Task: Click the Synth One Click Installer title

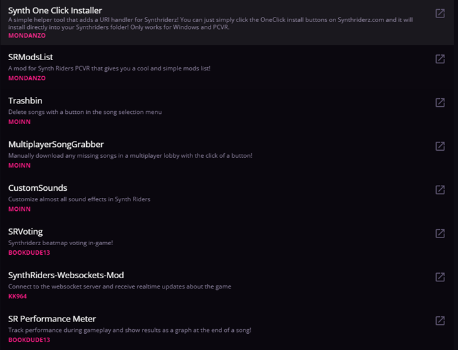Action: click(x=55, y=10)
